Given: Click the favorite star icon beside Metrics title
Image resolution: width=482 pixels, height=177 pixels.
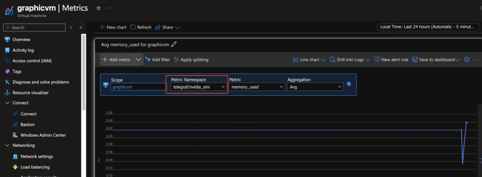Looking at the screenshot, I should tap(98, 8).
